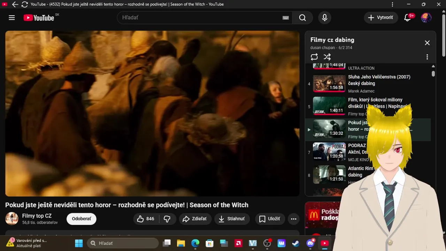This screenshot has width=446, height=251.
Task: Subscribe with the Odoberať button
Action: click(82, 219)
